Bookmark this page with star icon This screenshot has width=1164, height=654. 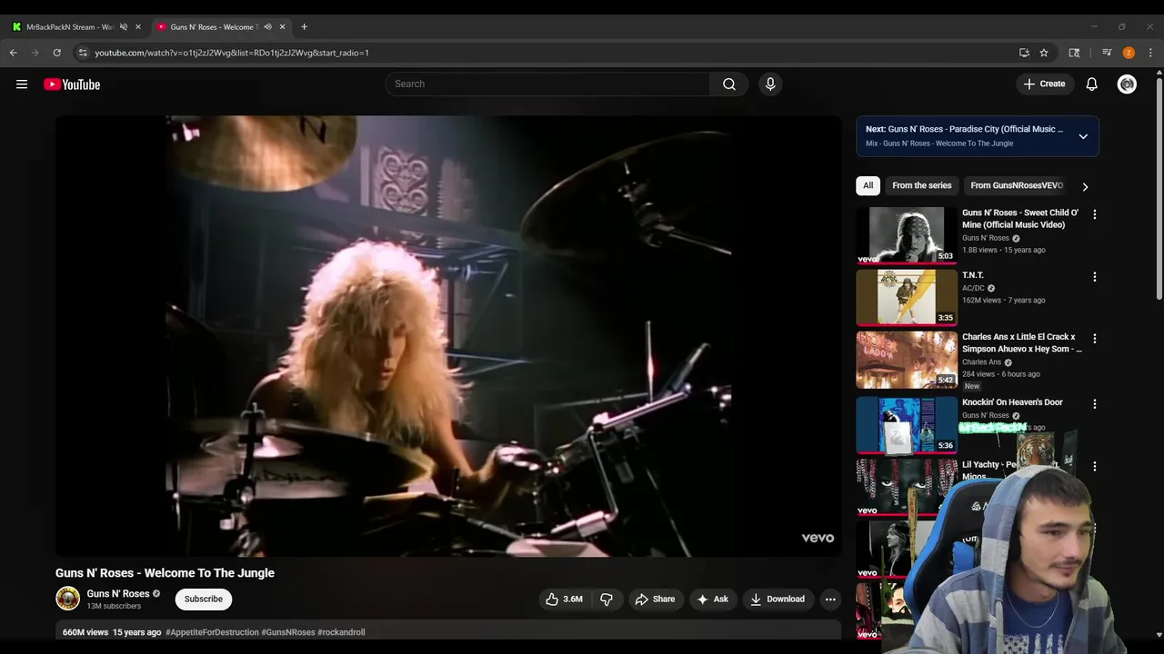pos(1044,53)
